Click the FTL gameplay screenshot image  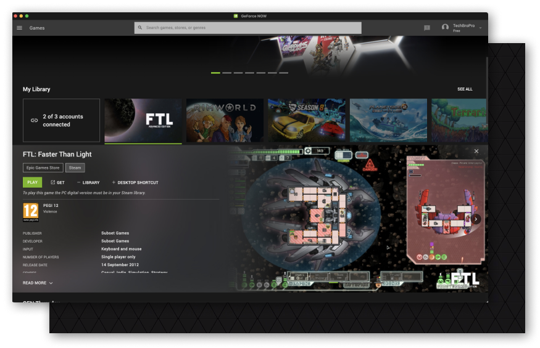358,219
